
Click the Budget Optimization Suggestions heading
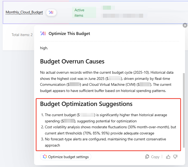coord(86,104)
